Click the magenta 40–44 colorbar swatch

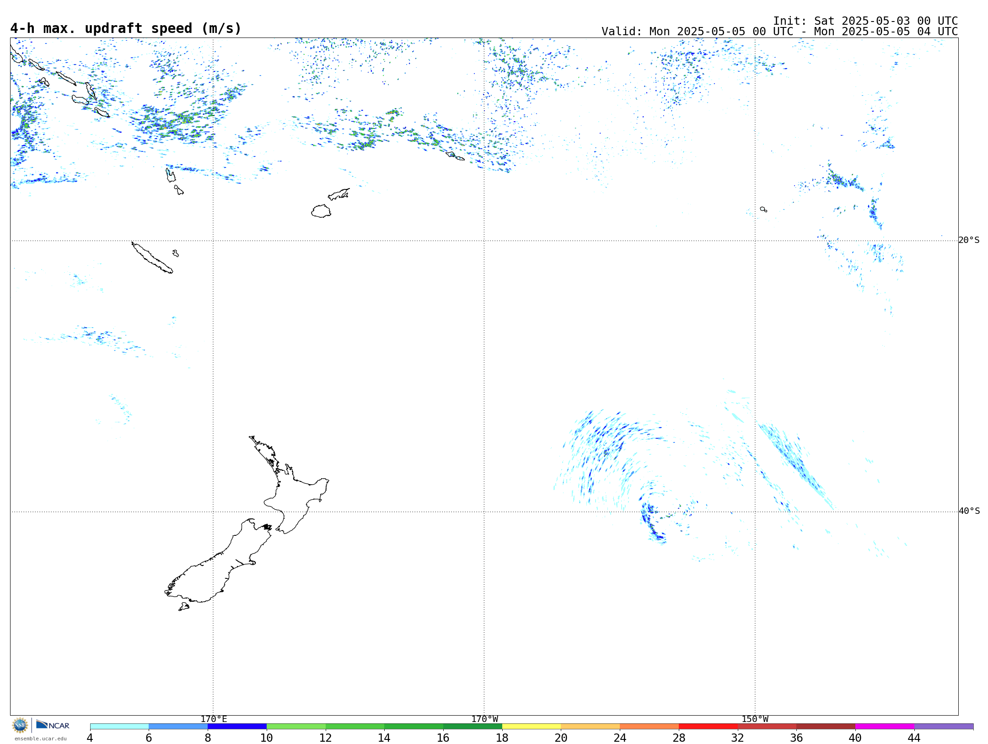click(x=885, y=727)
